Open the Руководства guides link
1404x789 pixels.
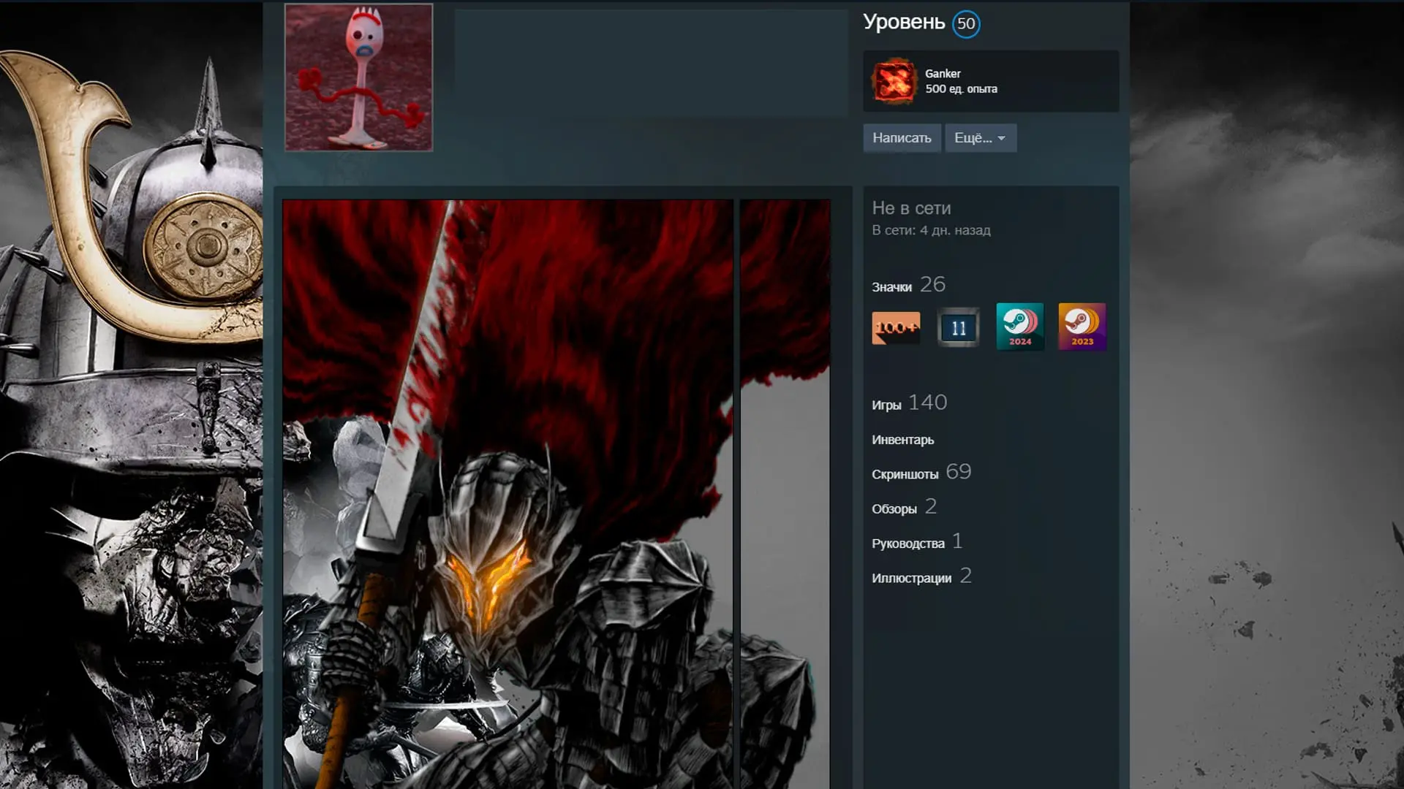[907, 544]
